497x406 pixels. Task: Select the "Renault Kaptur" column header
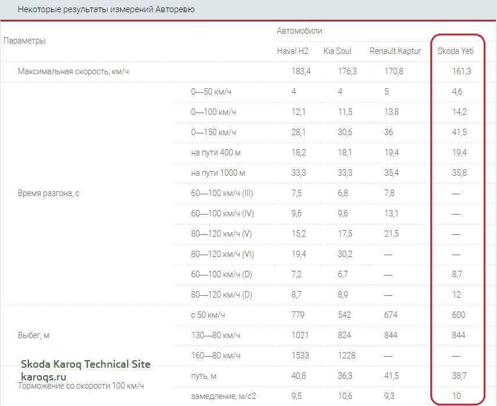click(x=396, y=51)
